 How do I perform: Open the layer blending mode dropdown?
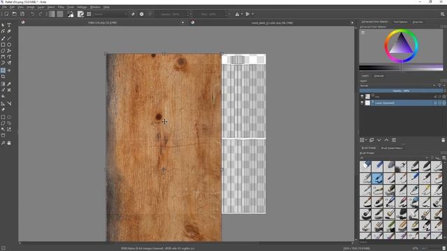coord(397,86)
